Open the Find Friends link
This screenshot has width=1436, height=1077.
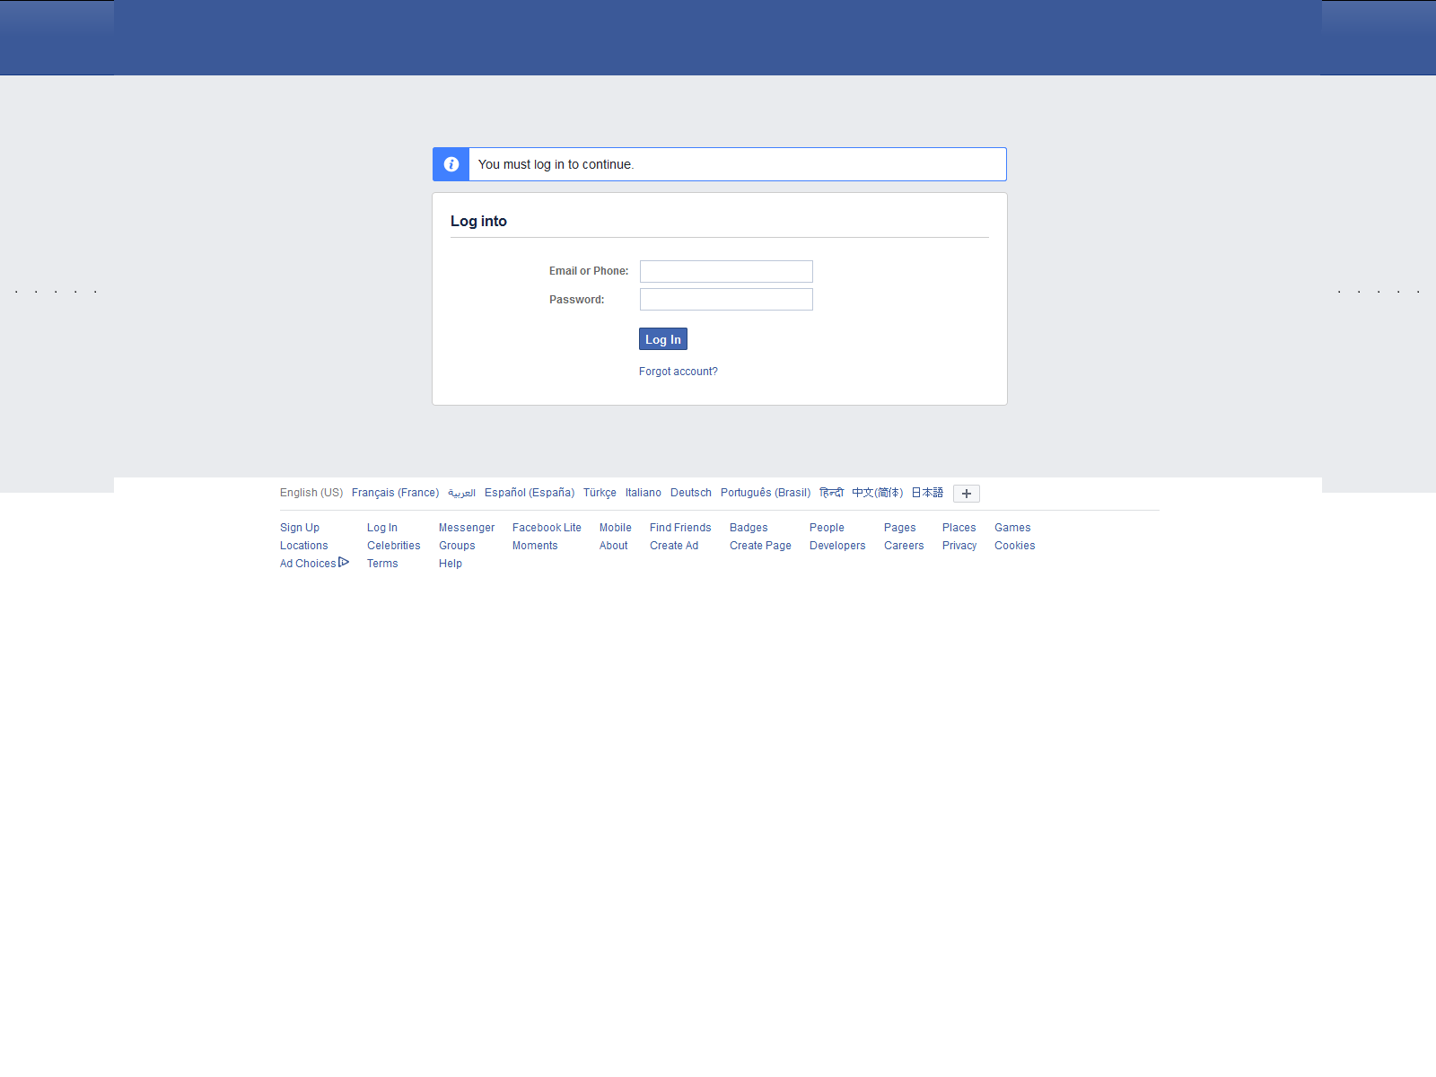(680, 528)
